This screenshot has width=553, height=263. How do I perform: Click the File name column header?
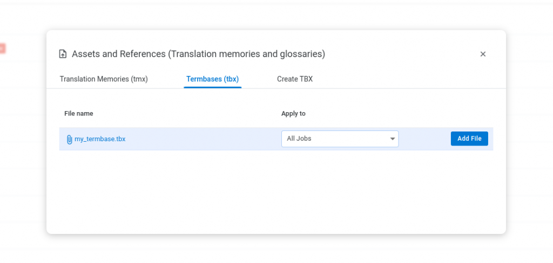pyautogui.click(x=79, y=113)
